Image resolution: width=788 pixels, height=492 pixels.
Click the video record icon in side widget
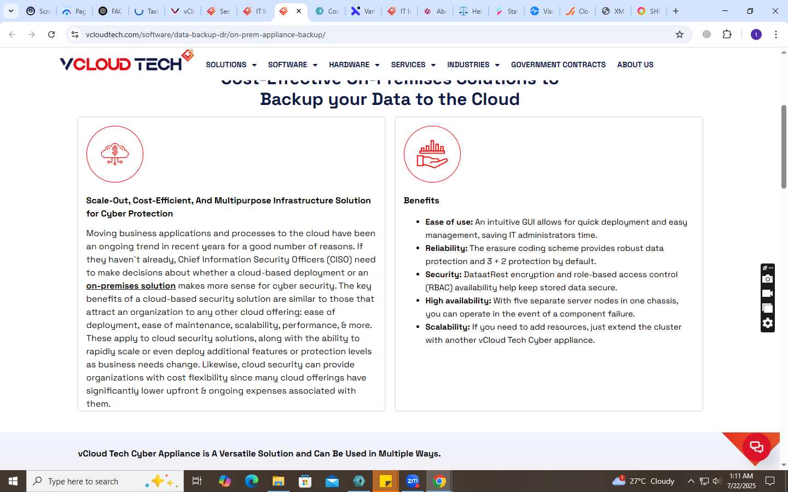pos(768,294)
